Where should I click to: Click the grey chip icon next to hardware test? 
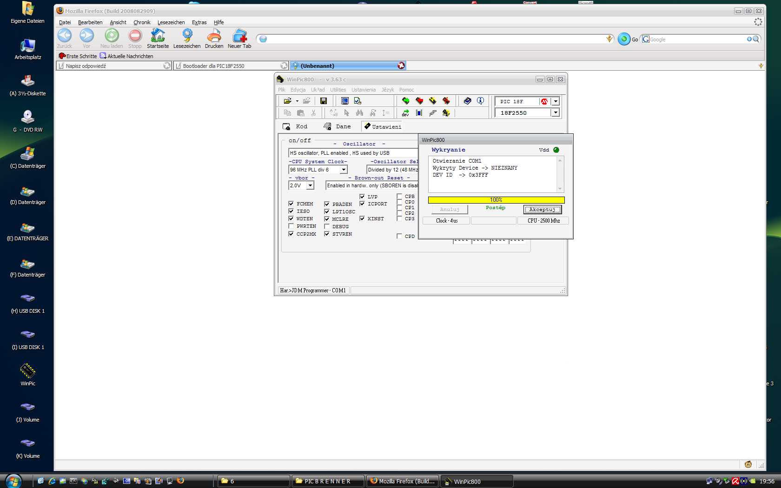(x=433, y=113)
